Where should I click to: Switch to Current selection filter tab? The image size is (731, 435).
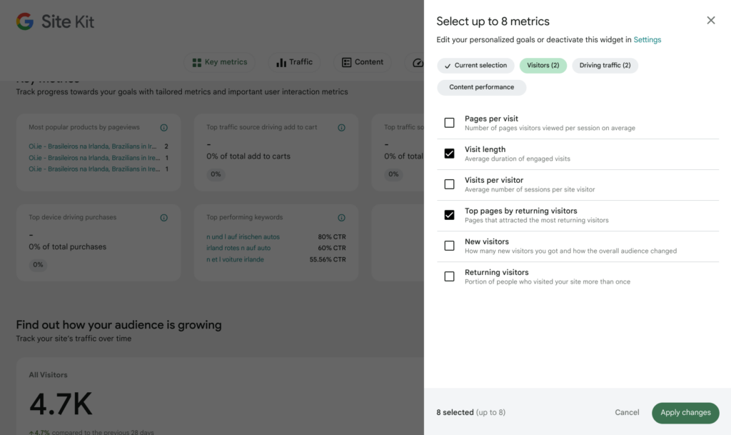pos(475,65)
